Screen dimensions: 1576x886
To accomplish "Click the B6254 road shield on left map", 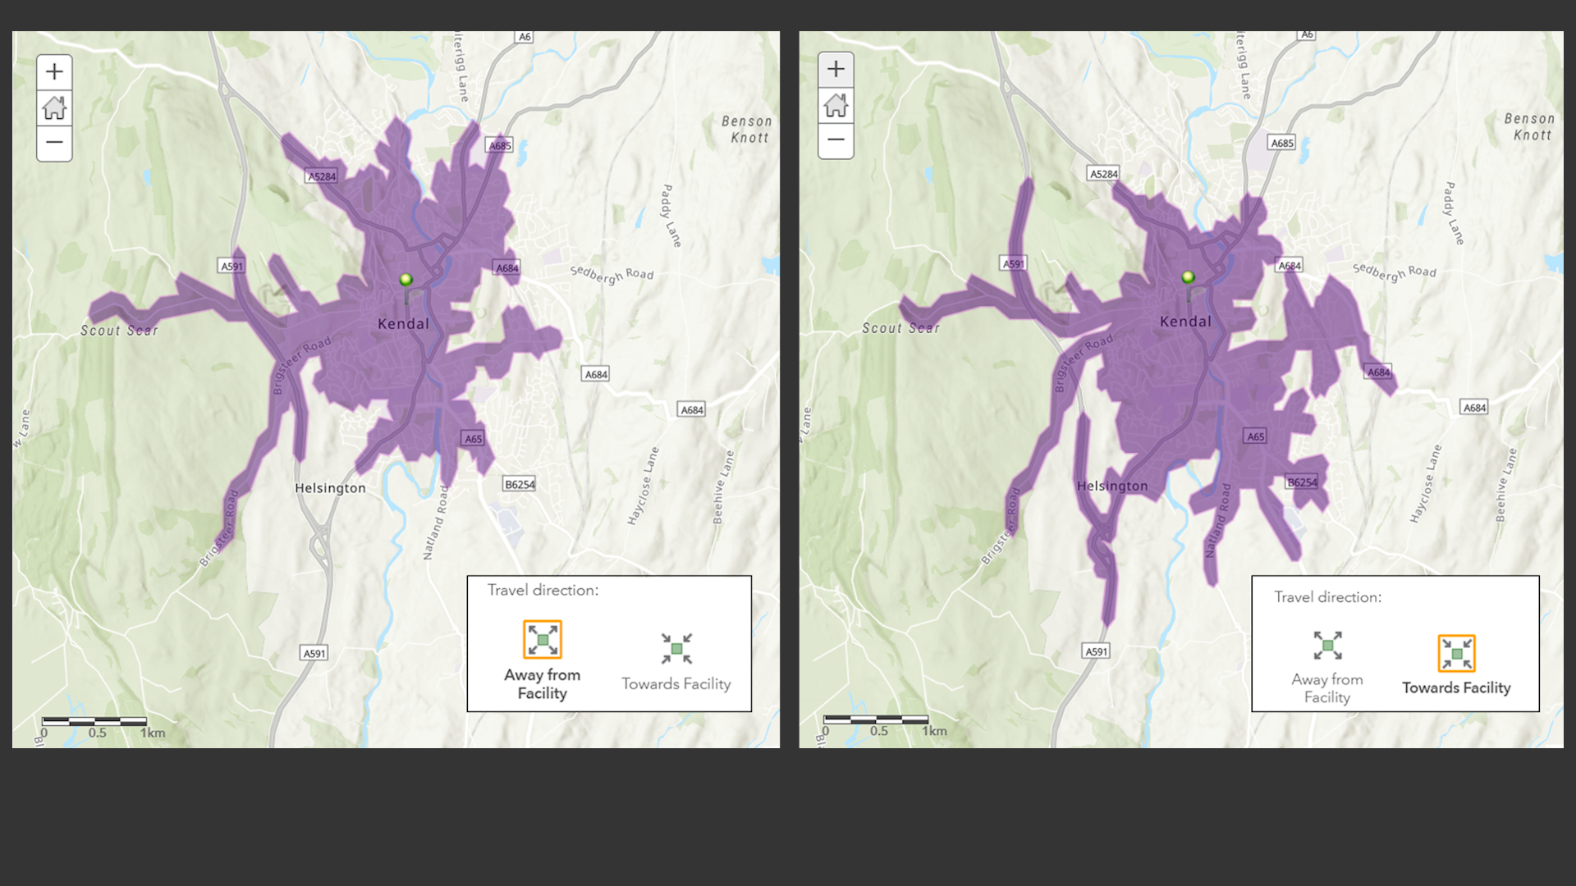I will coord(520,484).
